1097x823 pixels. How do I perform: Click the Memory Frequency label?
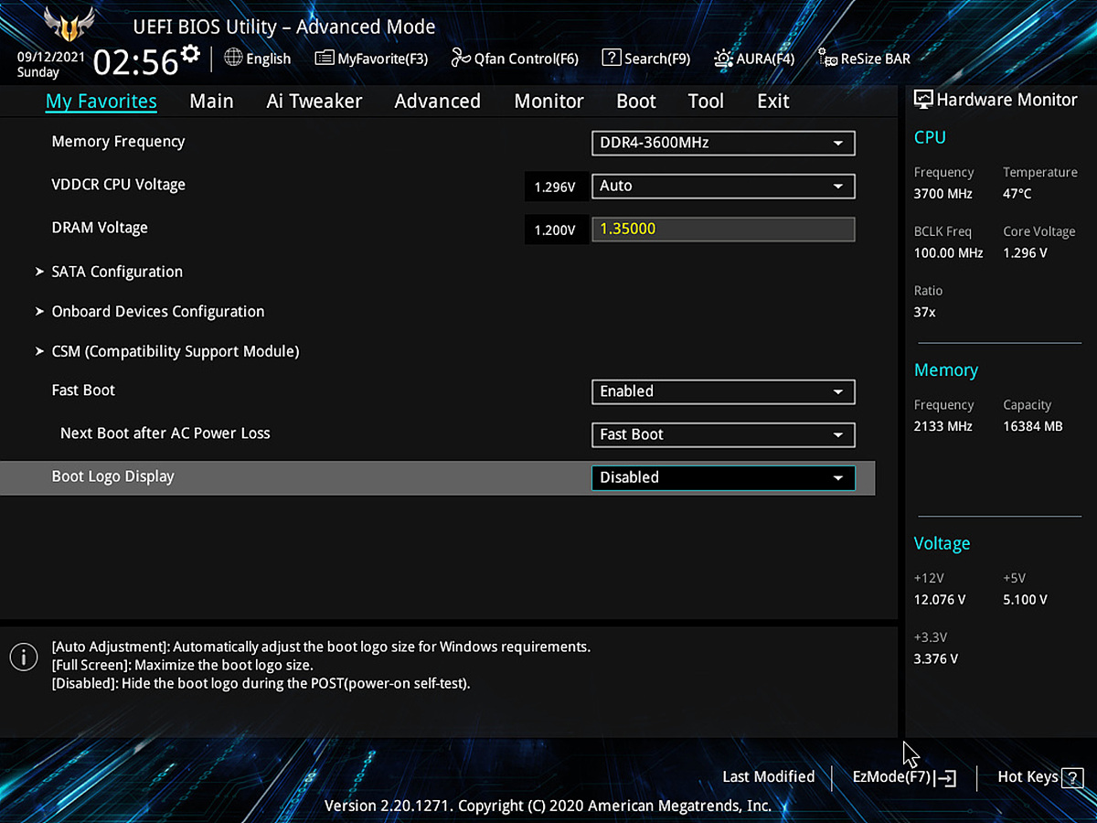(x=118, y=141)
